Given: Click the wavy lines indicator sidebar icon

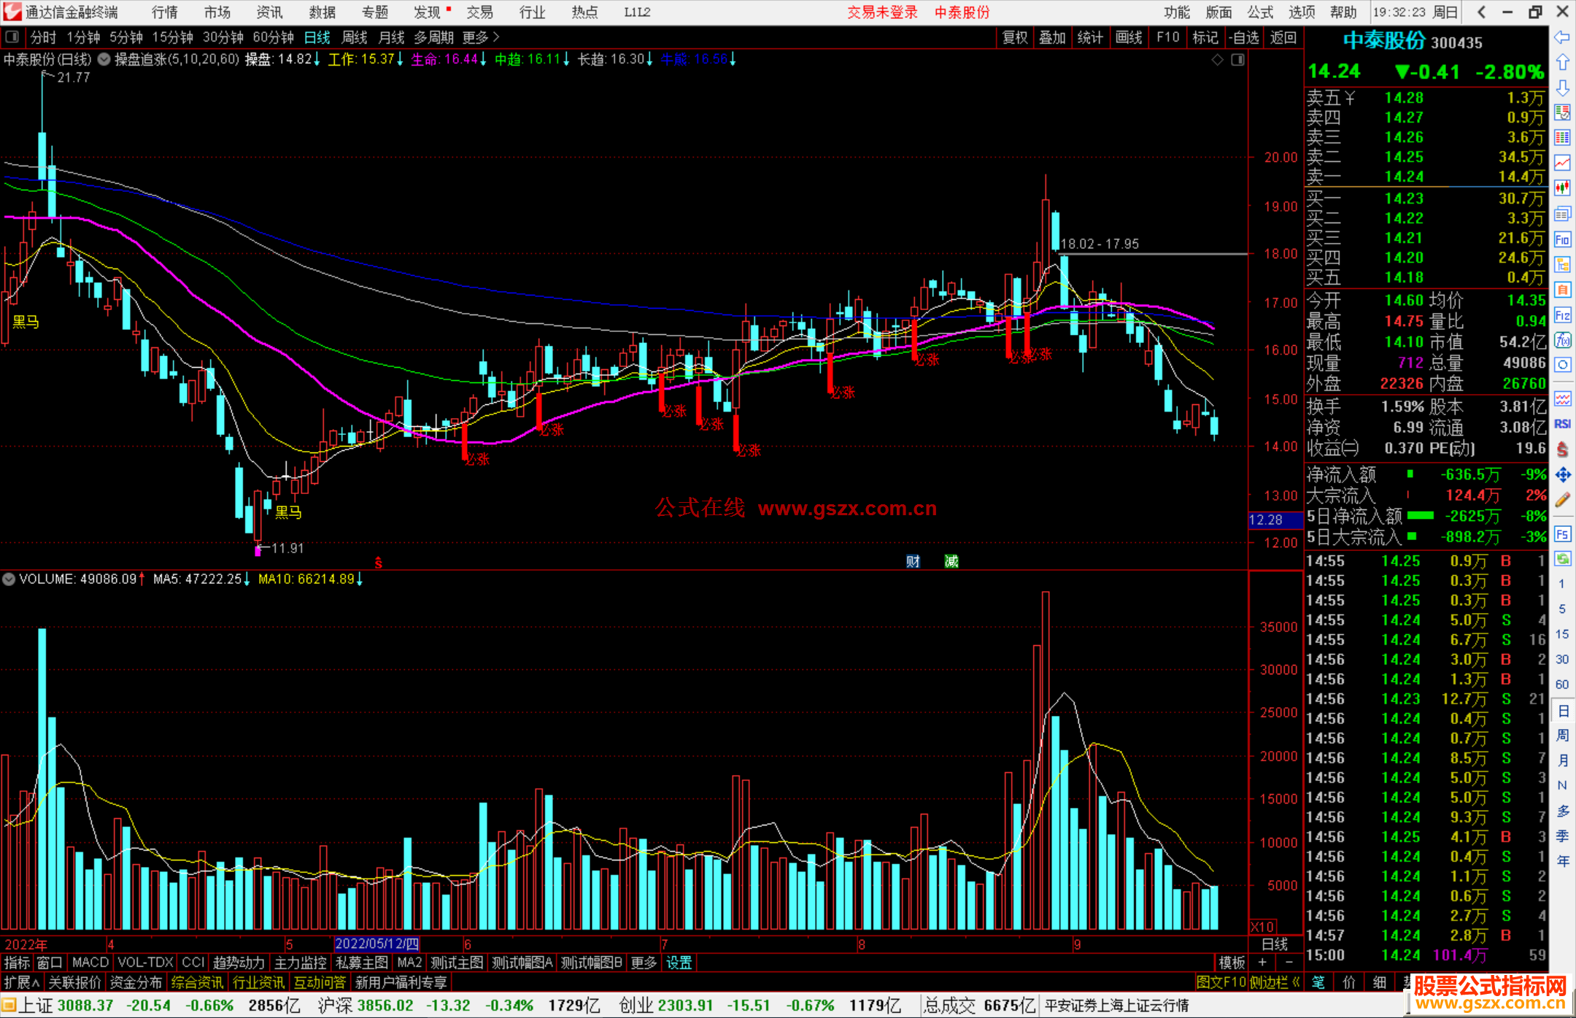Looking at the screenshot, I should point(1562,398).
